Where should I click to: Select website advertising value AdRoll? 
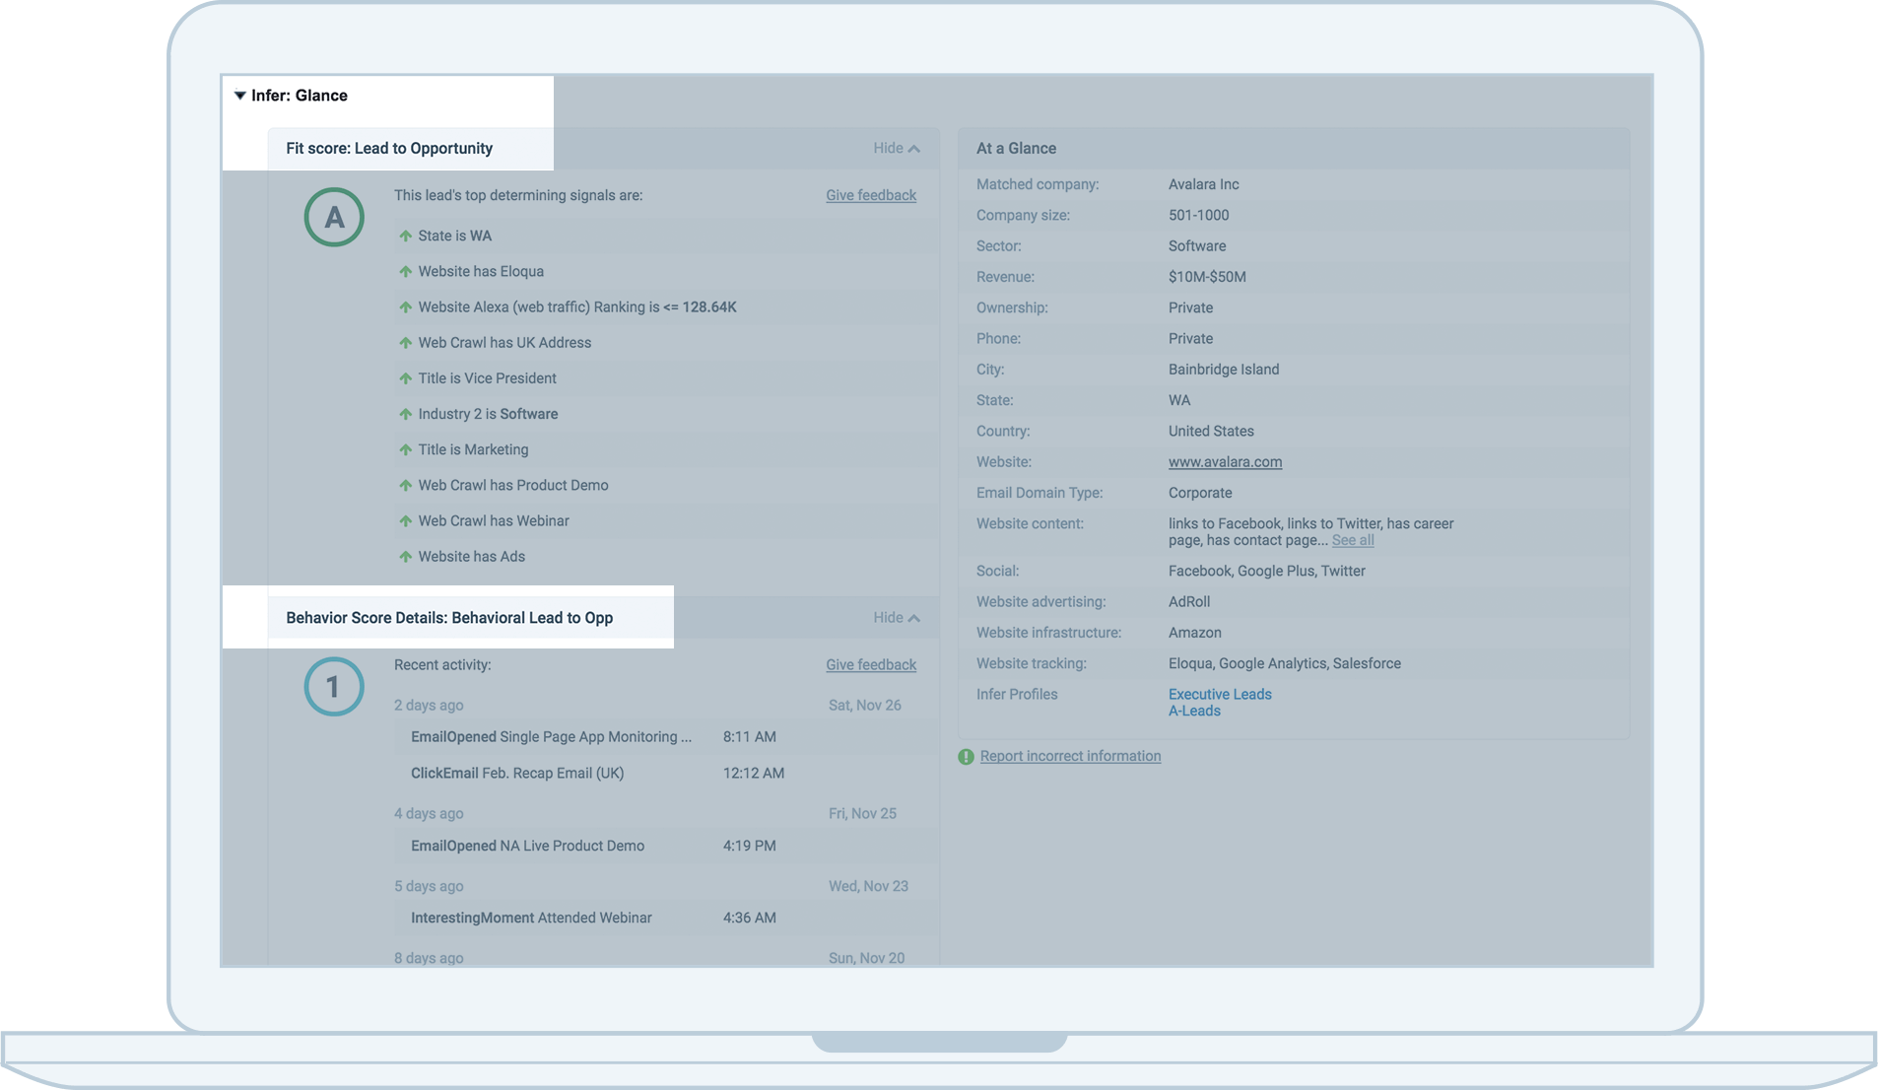pos(1188,602)
